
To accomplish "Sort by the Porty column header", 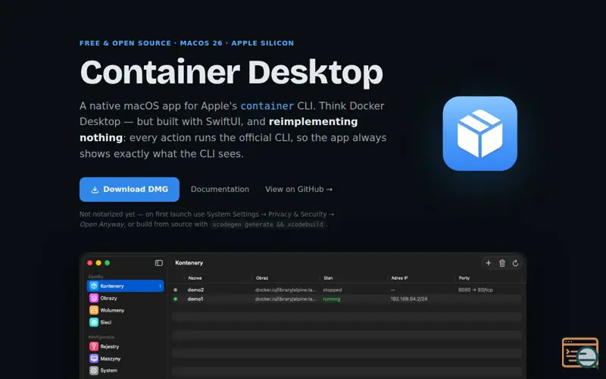I will 464,278.
